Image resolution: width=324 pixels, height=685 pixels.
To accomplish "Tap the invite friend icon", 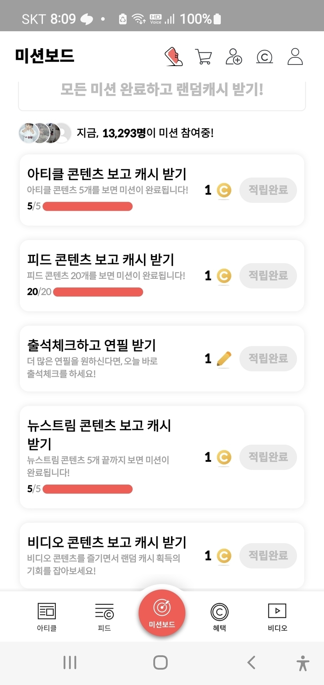I will 234,57.
